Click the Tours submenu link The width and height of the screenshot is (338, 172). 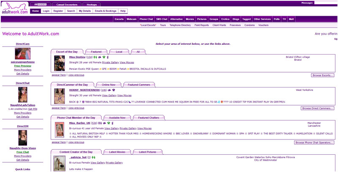coord(163,25)
